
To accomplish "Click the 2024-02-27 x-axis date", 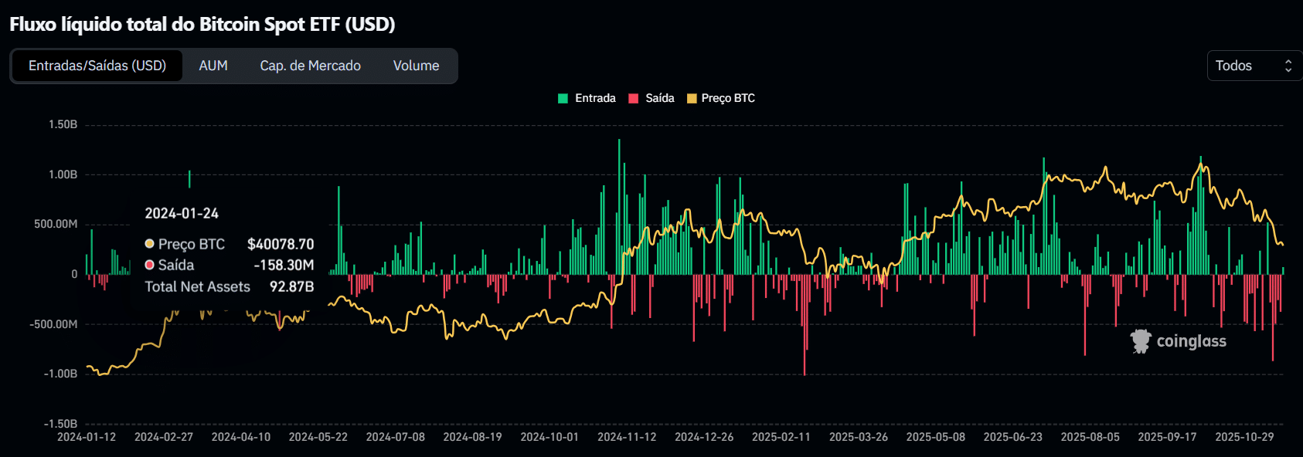I will [x=164, y=437].
